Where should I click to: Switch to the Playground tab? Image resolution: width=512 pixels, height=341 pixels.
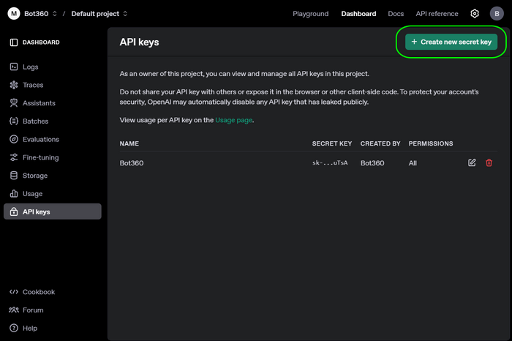pos(310,14)
